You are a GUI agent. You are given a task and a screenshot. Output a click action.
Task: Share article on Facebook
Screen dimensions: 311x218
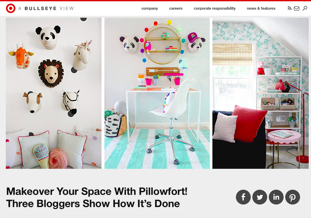coord(243,197)
